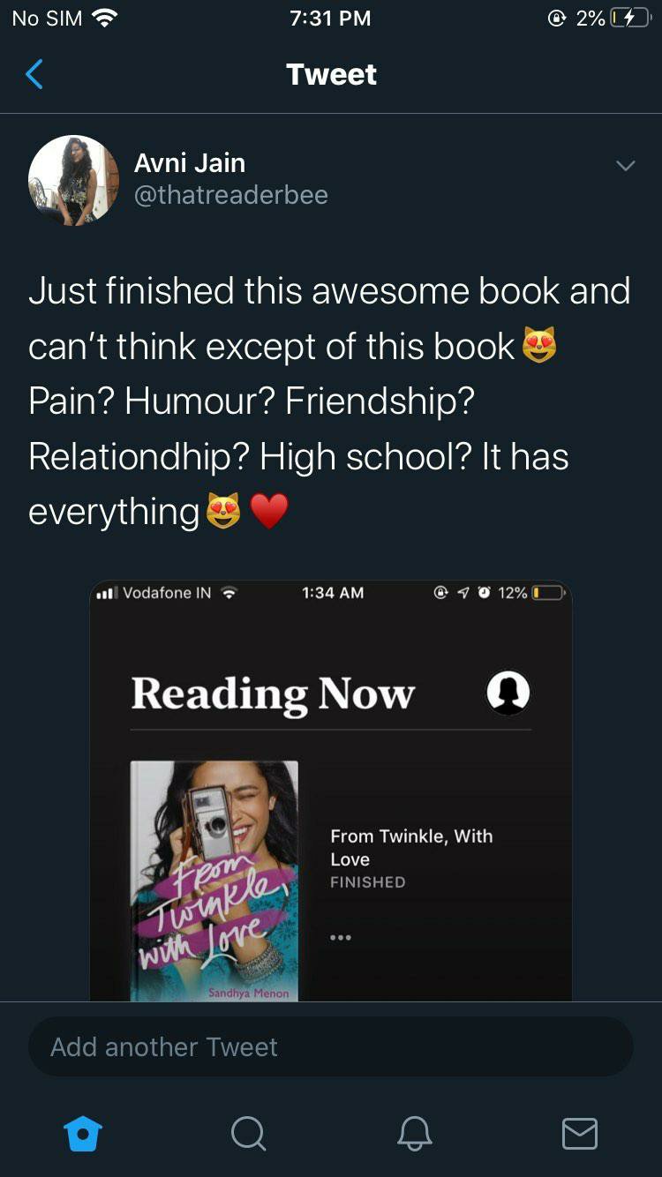
Task: Tap the Reading Now heading in image
Action: (x=273, y=693)
